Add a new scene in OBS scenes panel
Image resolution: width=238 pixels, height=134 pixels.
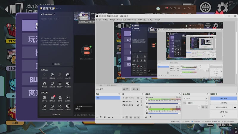tap(97, 117)
